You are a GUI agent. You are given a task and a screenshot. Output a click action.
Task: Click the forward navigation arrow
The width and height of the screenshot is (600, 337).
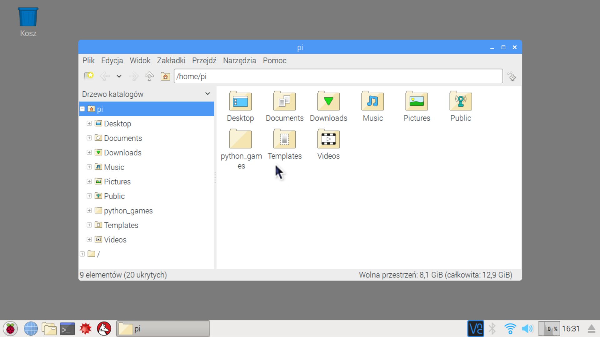134,76
